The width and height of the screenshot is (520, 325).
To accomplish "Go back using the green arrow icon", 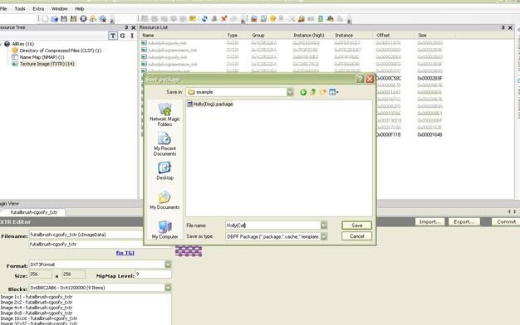I will point(303,92).
